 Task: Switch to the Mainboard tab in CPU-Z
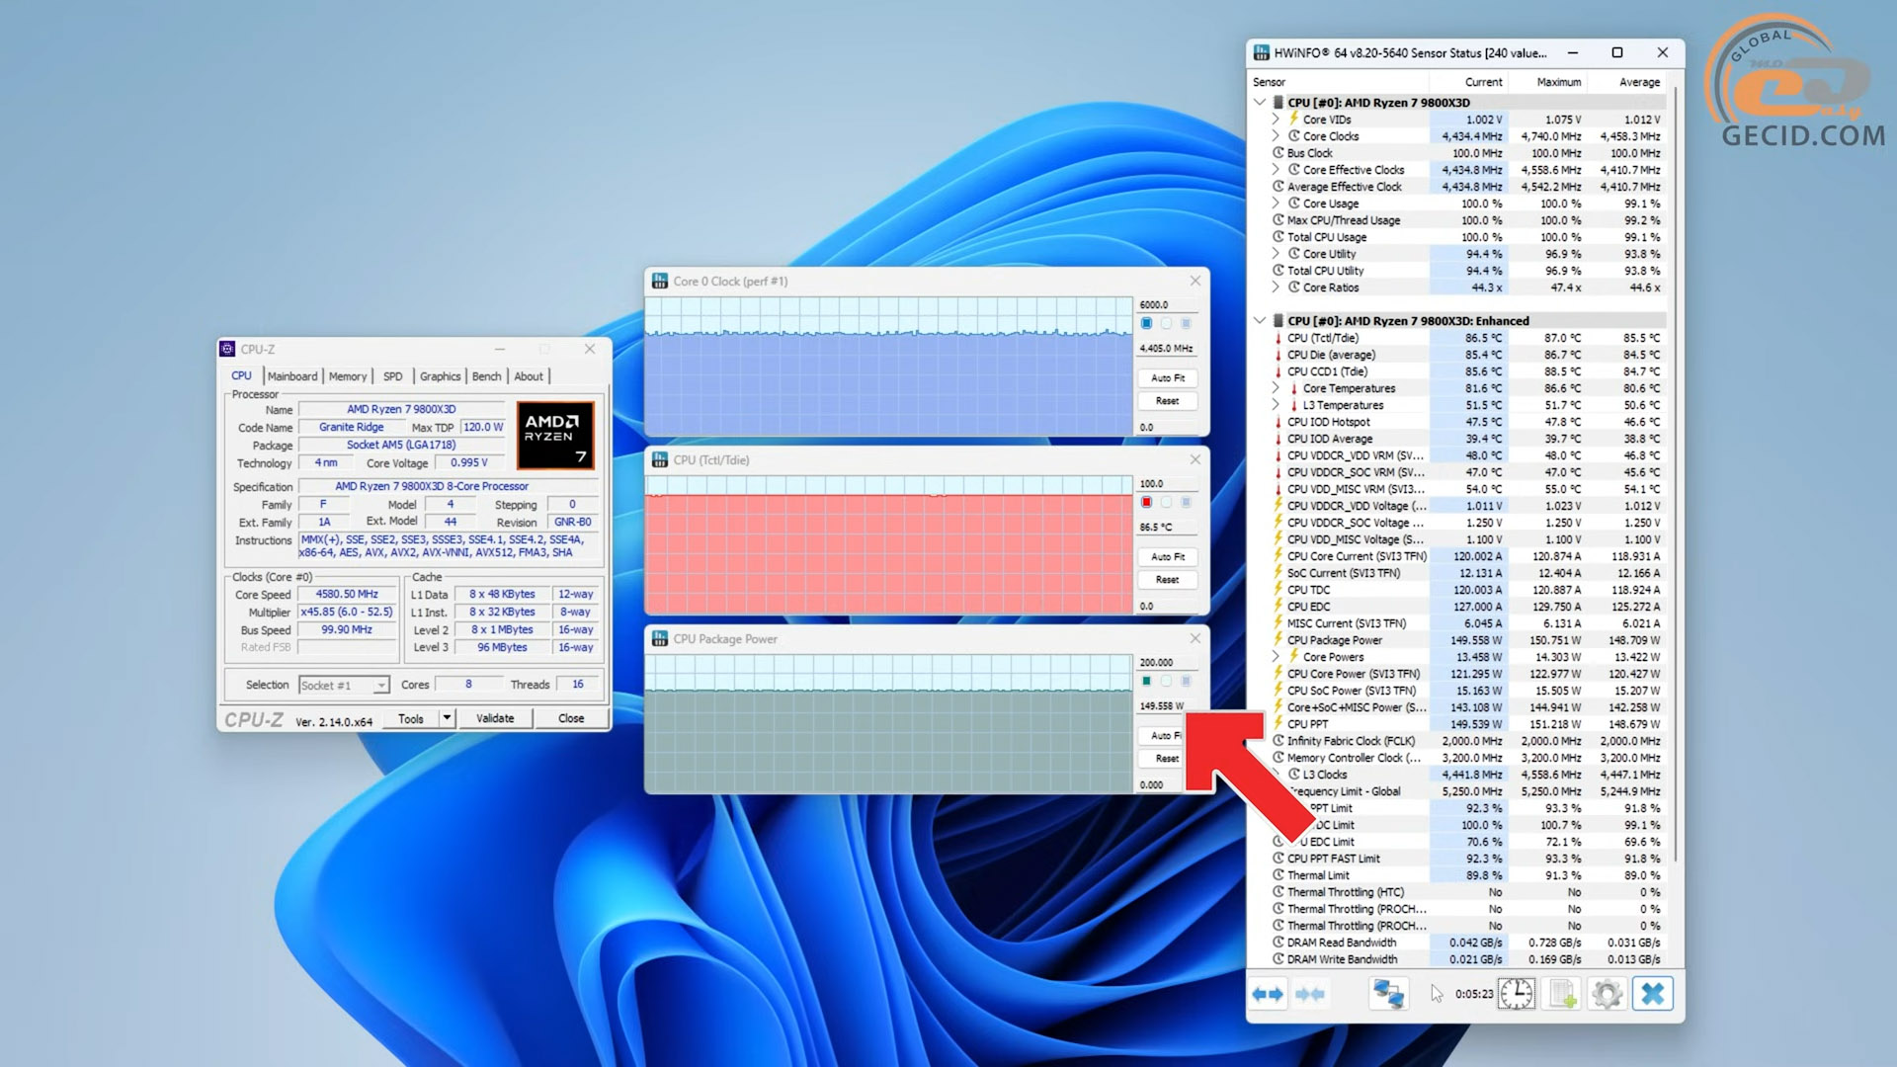click(292, 376)
